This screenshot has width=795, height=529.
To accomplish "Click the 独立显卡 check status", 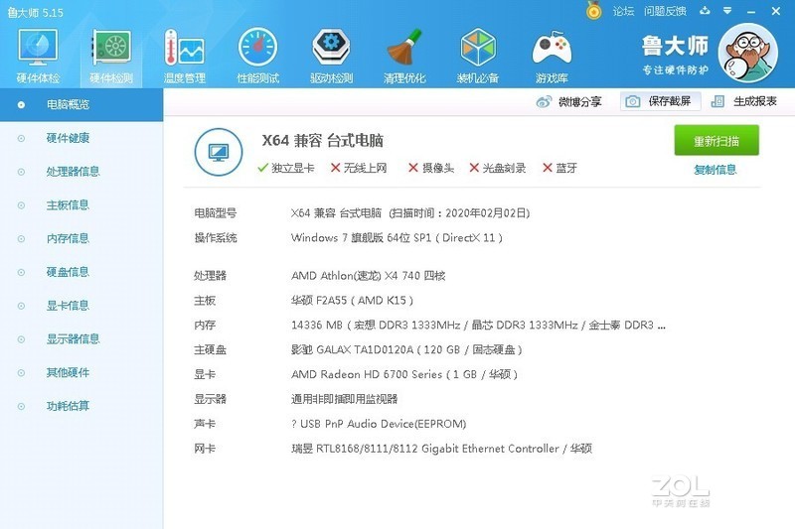I will tap(286, 168).
